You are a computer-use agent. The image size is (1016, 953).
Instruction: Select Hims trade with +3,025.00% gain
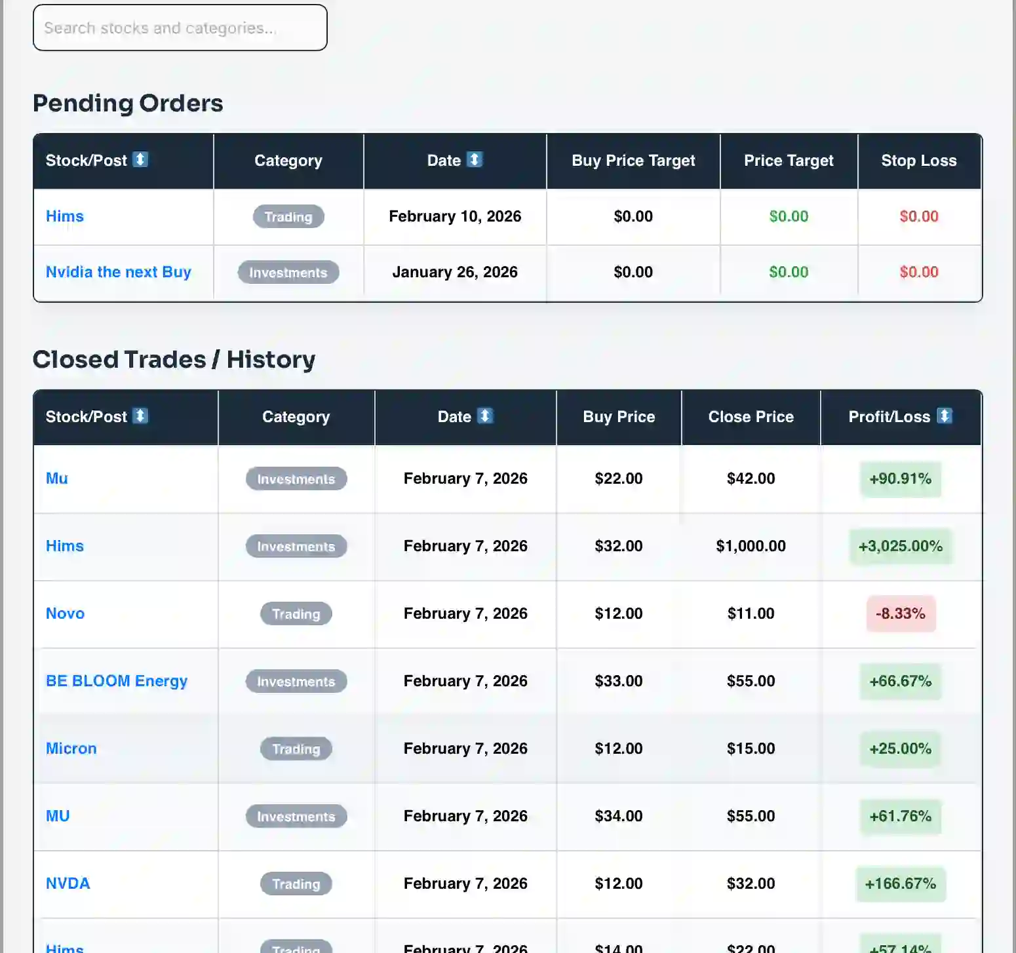tap(64, 545)
